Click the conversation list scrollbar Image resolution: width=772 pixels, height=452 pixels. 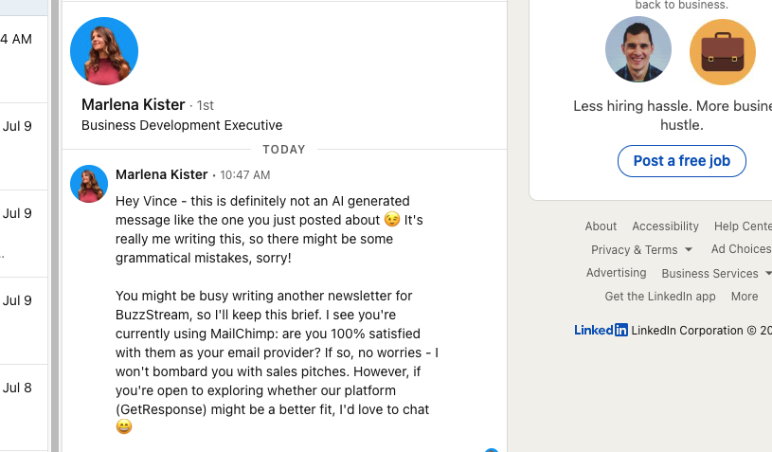pyautogui.click(x=54, y=227)
